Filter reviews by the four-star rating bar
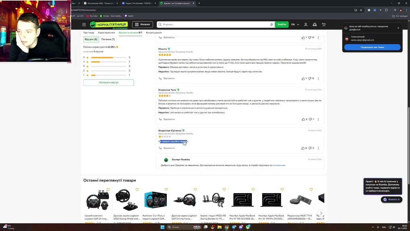The image size is (410, 231). point(109,62)
